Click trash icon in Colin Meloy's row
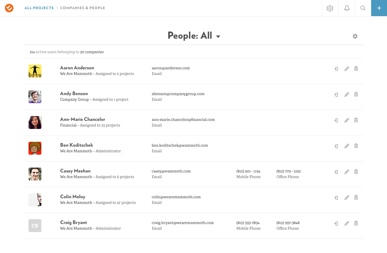Viewport: 387px width, 253px height. [356, 197]
